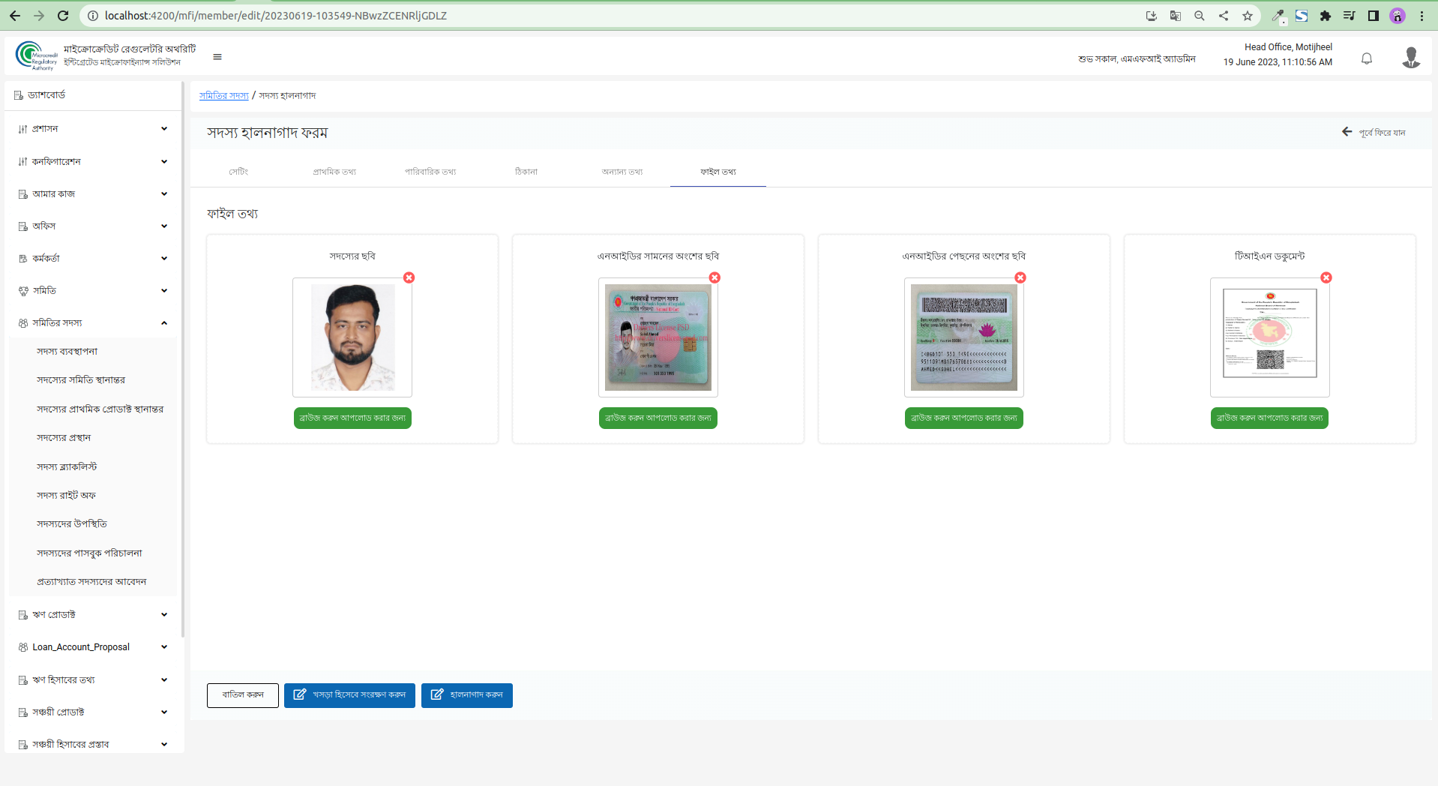This screenshot has height=786, width=1438.
Task: Click the member photo thumbnail
Action: coord(352,337)
